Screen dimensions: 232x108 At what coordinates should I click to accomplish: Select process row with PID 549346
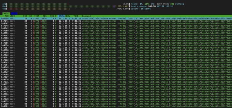[116, 21]
